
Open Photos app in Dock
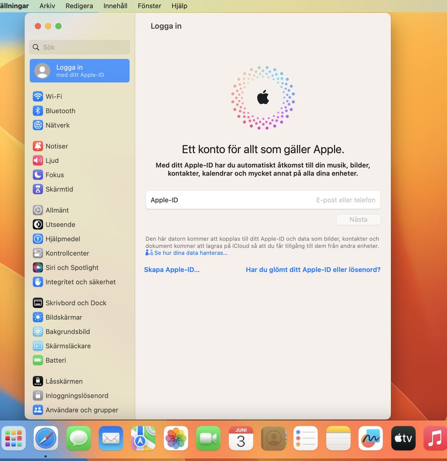click(x=176, y=438)
